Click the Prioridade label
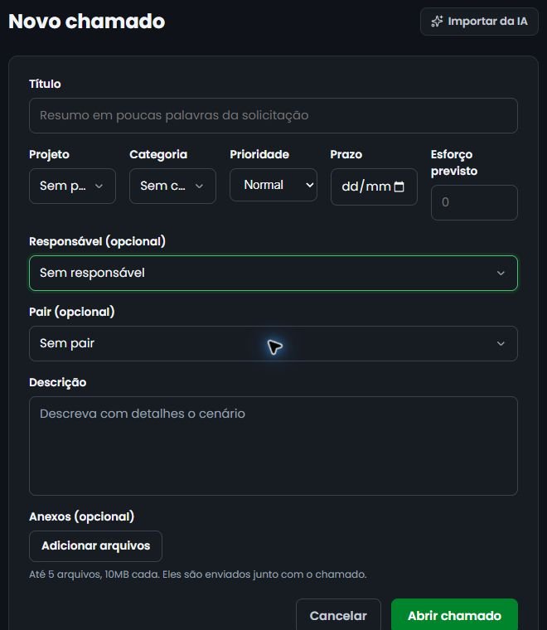The height and width of the screenshot is (630, 547). point(259,155)
